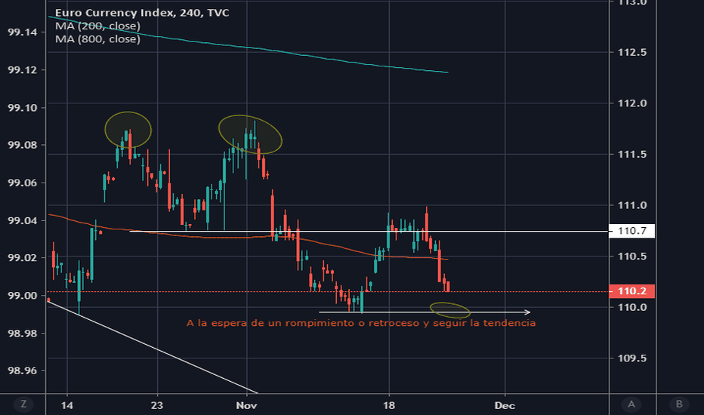Viewport: 704px width, 415px height.
Task: Click the 14 date label on time axis
Action: [x=67, y=406]
